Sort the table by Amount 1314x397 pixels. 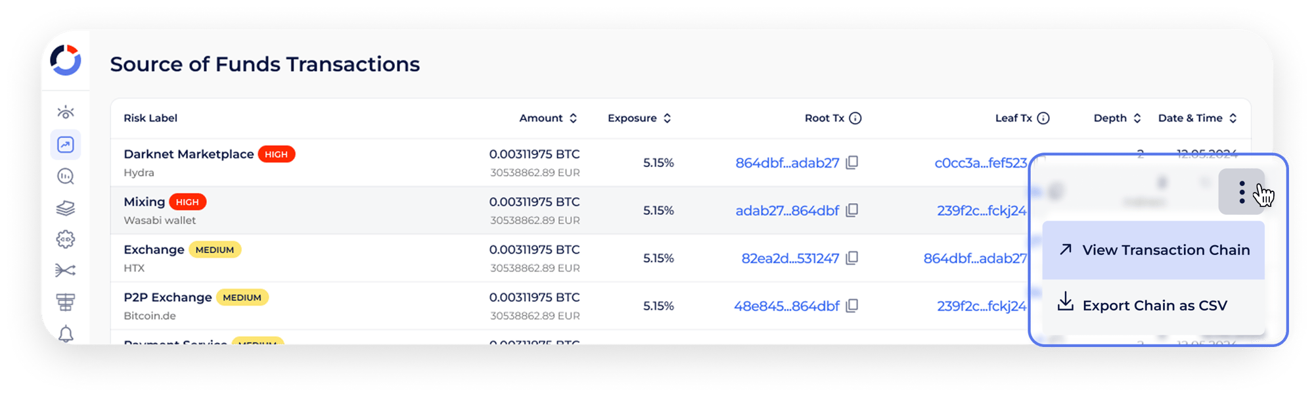click(x=573, y=118)
